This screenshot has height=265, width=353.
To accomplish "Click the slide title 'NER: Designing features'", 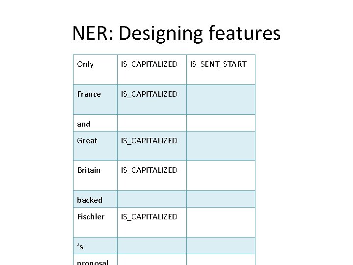I will (176, 33).
